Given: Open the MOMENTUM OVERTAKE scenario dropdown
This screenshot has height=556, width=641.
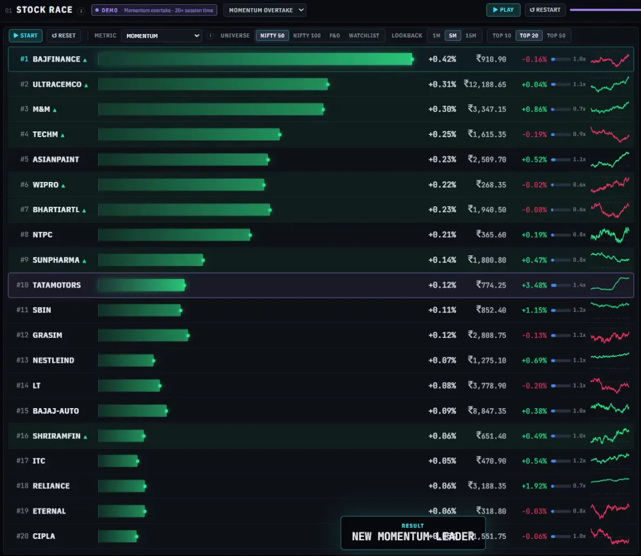Looking at the screenshot, I should 265,10.
